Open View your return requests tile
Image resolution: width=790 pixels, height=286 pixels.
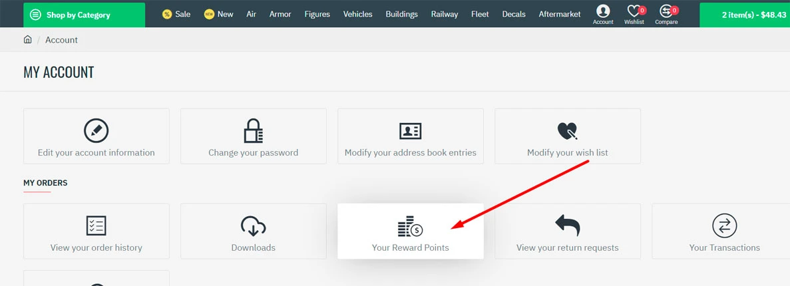(x=568, y=231)
